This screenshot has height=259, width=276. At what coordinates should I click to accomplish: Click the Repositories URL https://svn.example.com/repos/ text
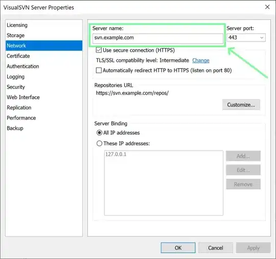(132, 93)
